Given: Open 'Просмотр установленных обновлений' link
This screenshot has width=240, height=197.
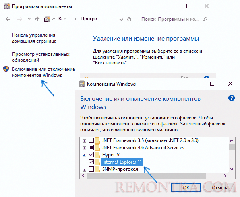Looking at the screenshot, I should pos(41,57).
